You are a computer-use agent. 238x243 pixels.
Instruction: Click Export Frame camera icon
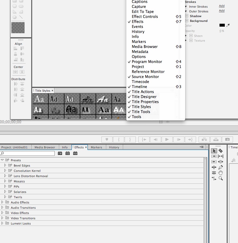click(x=227, y=139)
